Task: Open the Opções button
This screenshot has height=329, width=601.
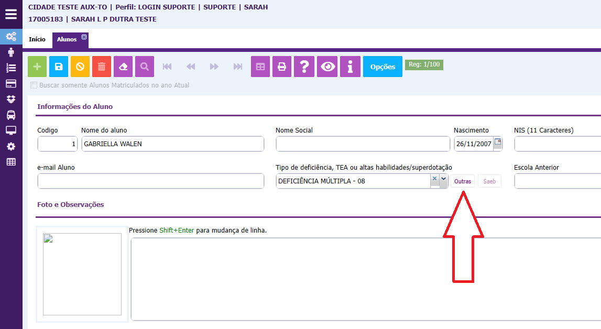Action: pyautogui.click(x=383, y=67)
